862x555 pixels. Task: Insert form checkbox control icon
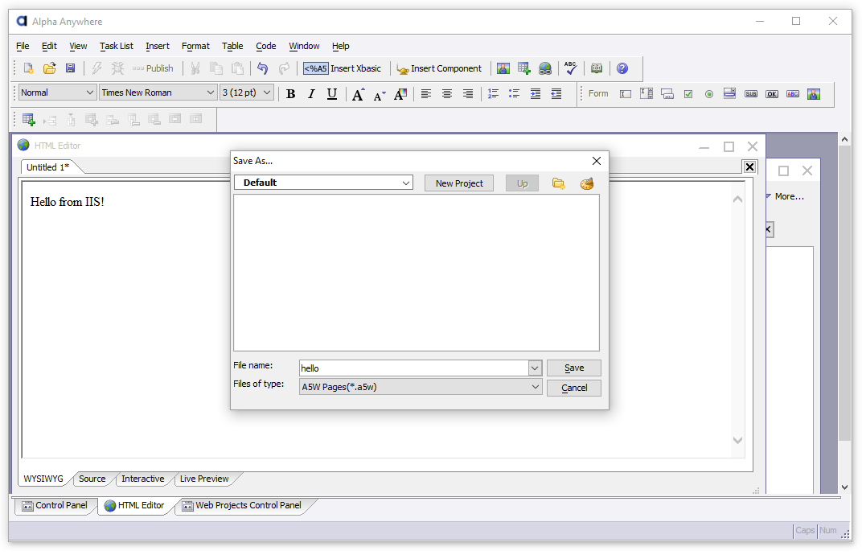click(x=688, y=94)
